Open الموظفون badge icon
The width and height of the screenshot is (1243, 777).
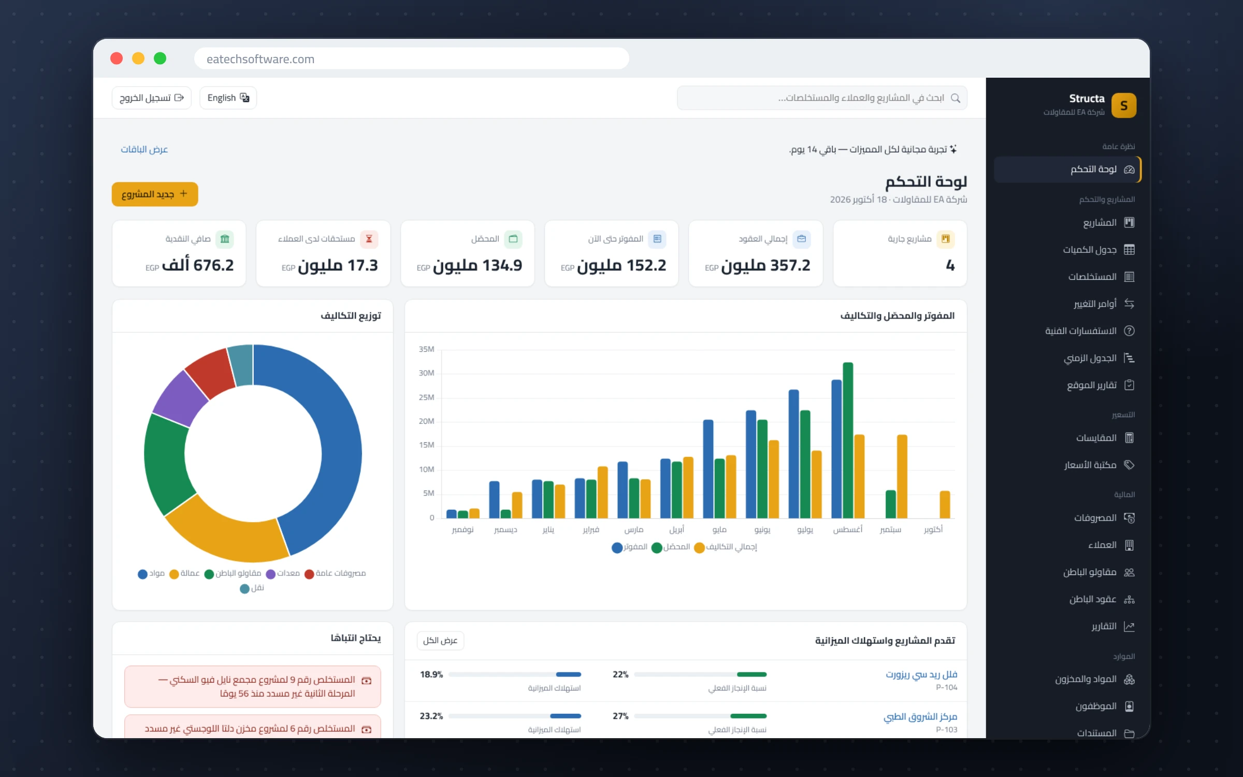(x=1129, y=706)
